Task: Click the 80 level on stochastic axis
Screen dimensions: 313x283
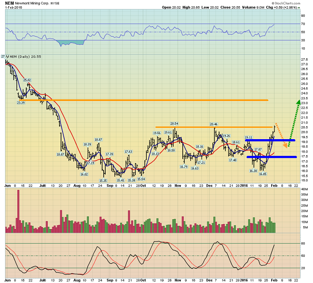Action: click(303, 244)
